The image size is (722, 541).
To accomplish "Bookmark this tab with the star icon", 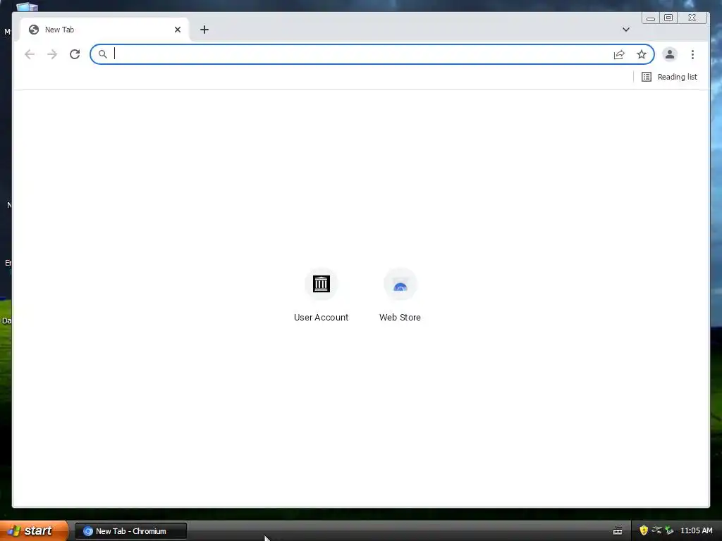I will pos(642,54).
